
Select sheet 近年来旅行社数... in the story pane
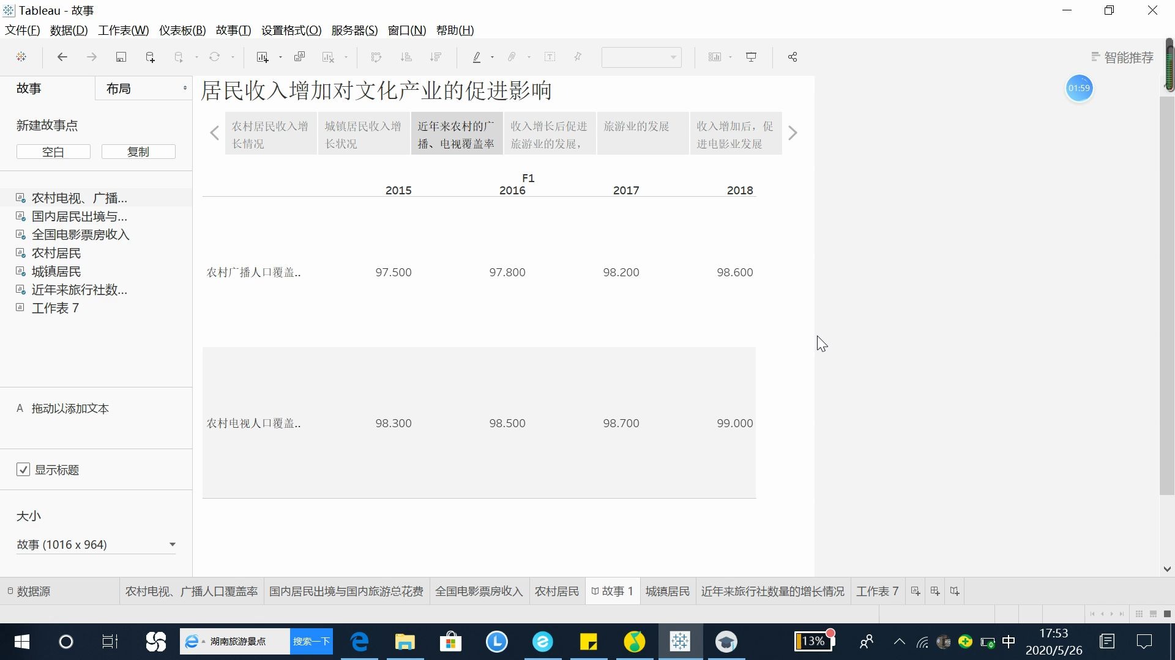click(79, 290)
